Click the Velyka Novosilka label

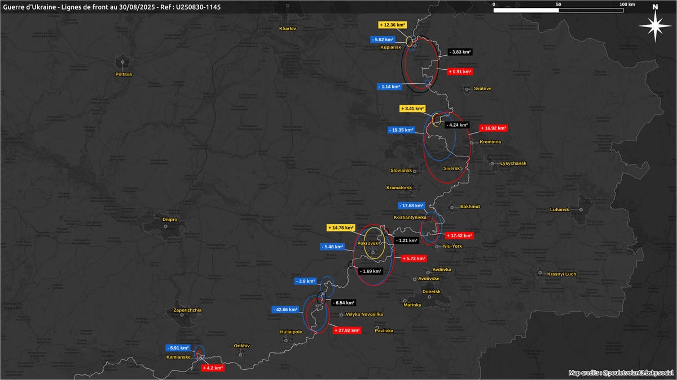pyautogui.click(x=364, y=314)
